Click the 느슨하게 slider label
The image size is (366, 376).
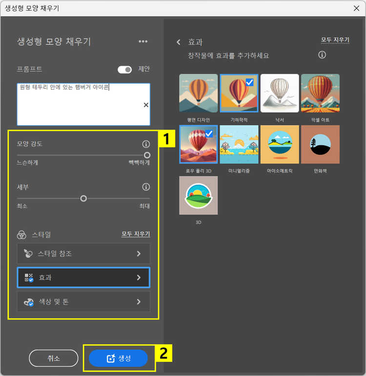point(27,162)
